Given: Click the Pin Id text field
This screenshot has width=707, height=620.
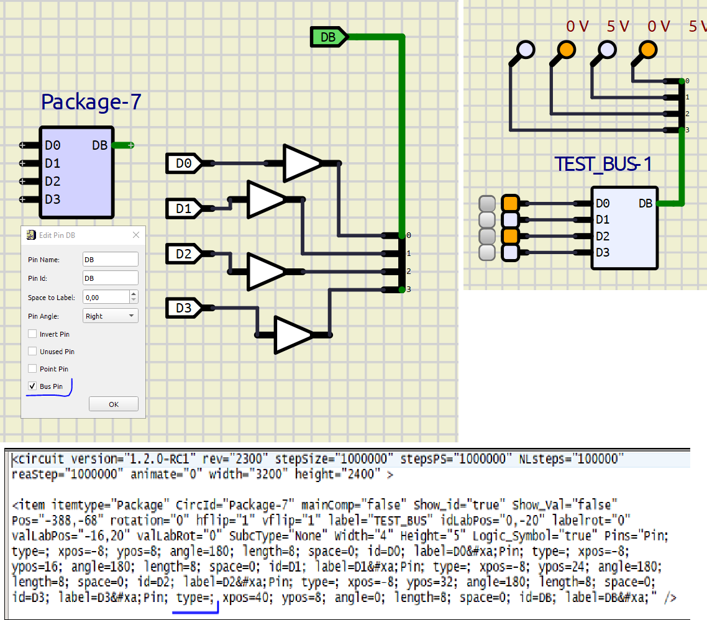Looking at the screenshot, I should (110, 278).
